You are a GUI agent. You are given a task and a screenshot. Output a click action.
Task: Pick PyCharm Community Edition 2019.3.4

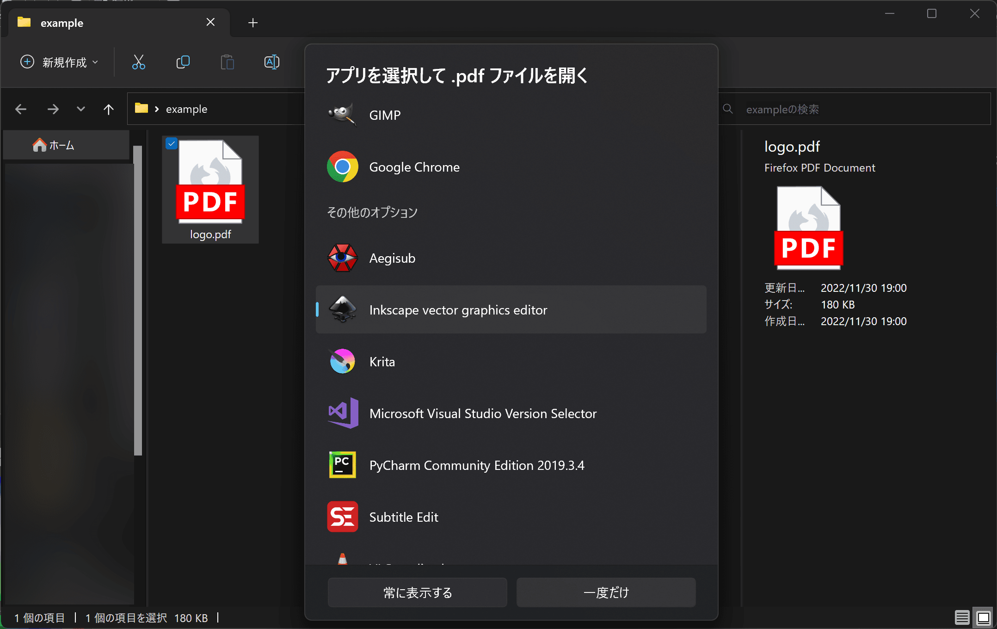tap(511, 465)
